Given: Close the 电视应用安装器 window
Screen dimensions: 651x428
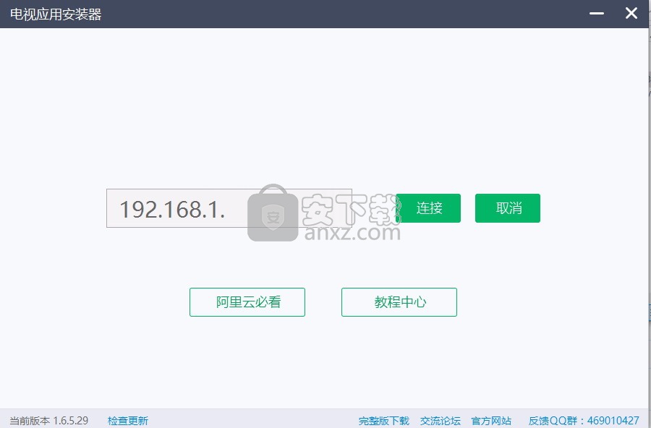Looking at the screenshot, I should (x=631, y=13).
